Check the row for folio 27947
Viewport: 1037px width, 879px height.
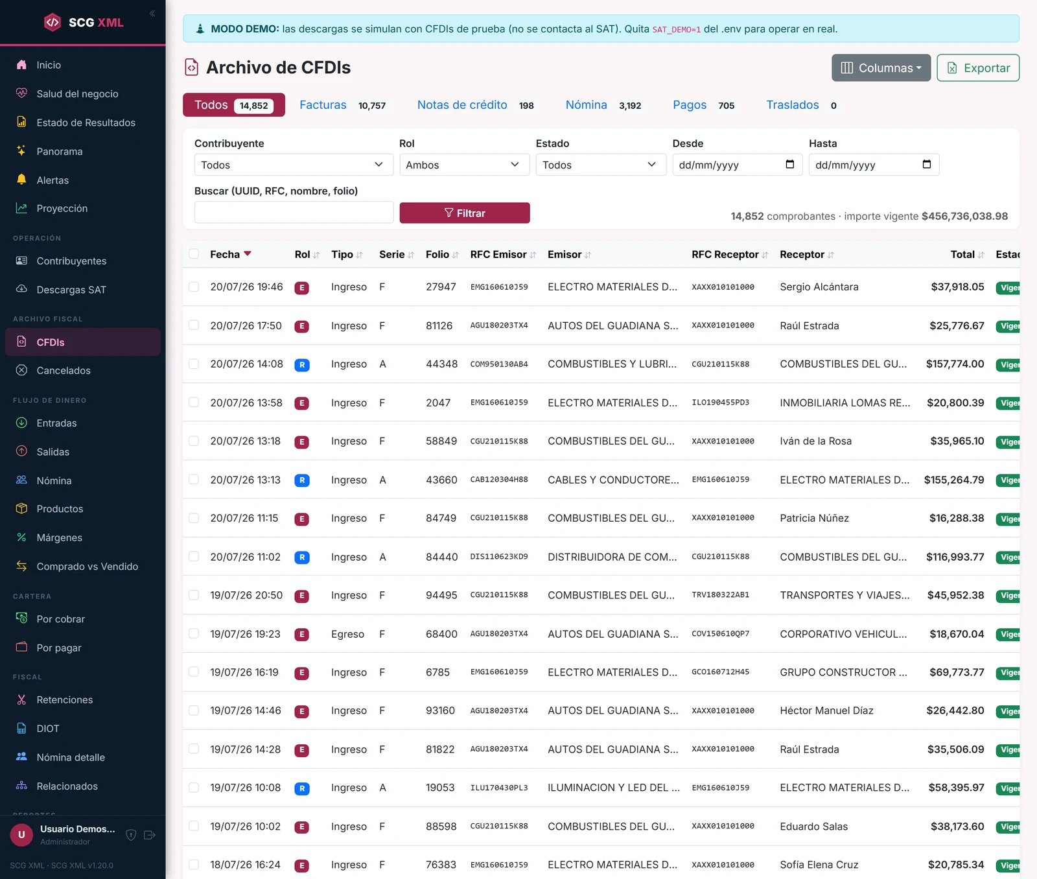[194, 287]
